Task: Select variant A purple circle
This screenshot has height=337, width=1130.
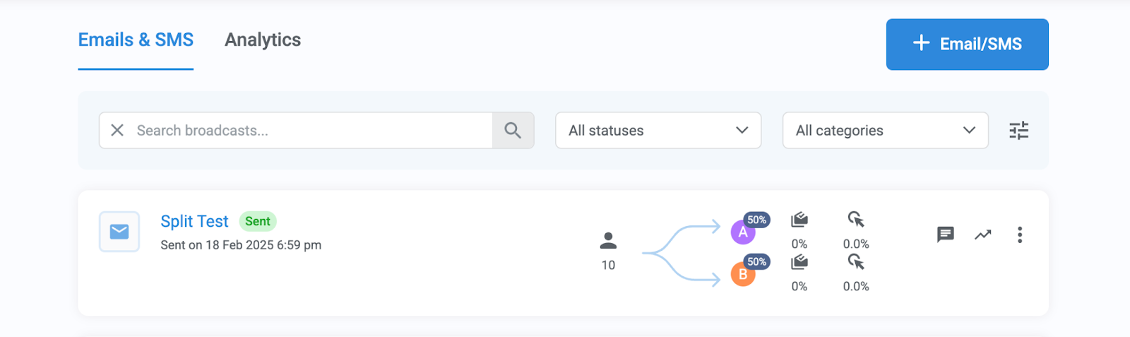Action: [742, 232]
